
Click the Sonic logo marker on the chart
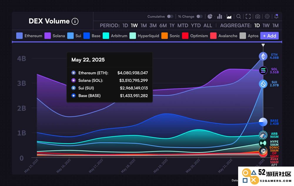click(263, 150)
